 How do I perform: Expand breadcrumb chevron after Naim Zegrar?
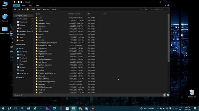(42, 10)
